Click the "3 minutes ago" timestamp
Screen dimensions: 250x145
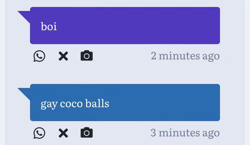point(185,133)
